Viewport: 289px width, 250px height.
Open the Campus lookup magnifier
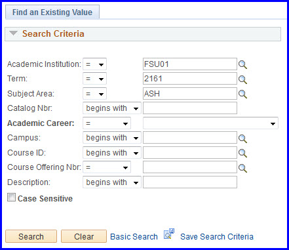pos(242,138)
